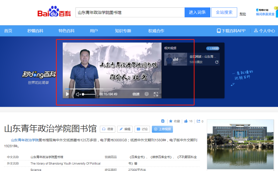Viewport: 278px width, 171px height.
Task: Select the 特色百科 navigation menu
Action: pyautogui.click(x=66, y=31)
